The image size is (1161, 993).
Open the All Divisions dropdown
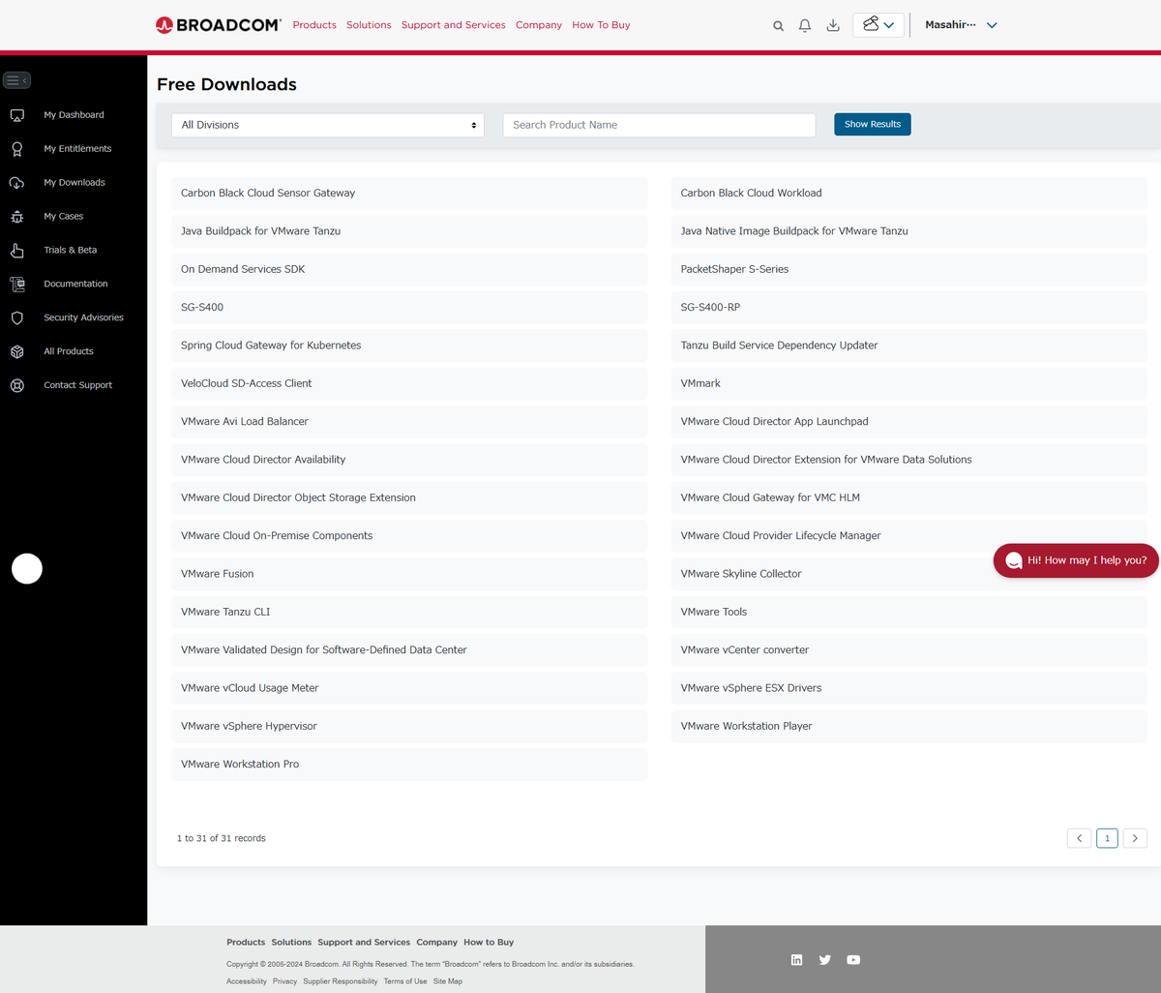[328, 125]
